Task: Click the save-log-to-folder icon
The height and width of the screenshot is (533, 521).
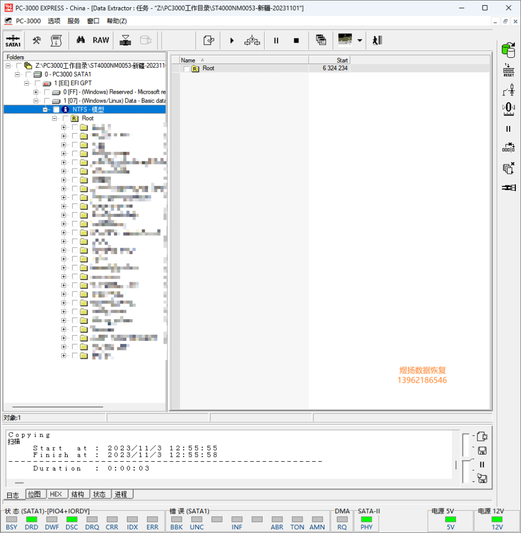Action: [x=482, y=478]
